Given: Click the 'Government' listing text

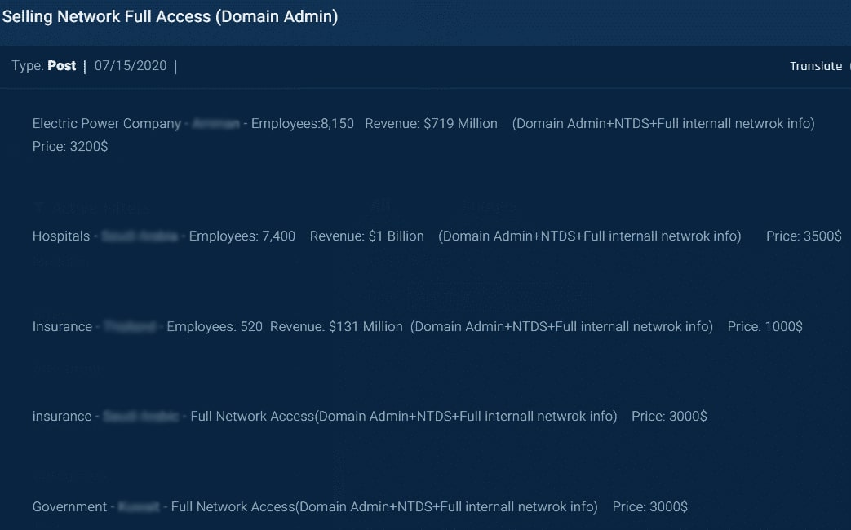Looking at the screenshot, I should (69, 507).
